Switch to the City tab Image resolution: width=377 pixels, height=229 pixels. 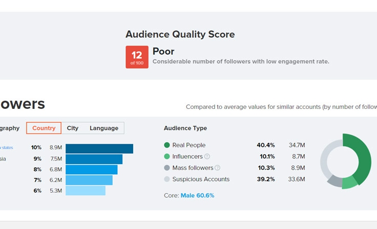(x=73, y=128)
